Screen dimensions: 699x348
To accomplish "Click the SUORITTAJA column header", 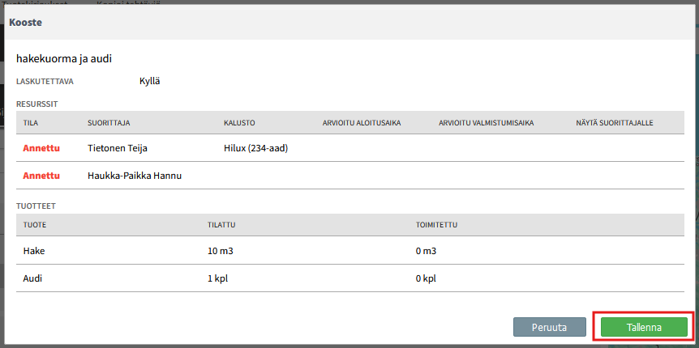I will click(109, 123).
